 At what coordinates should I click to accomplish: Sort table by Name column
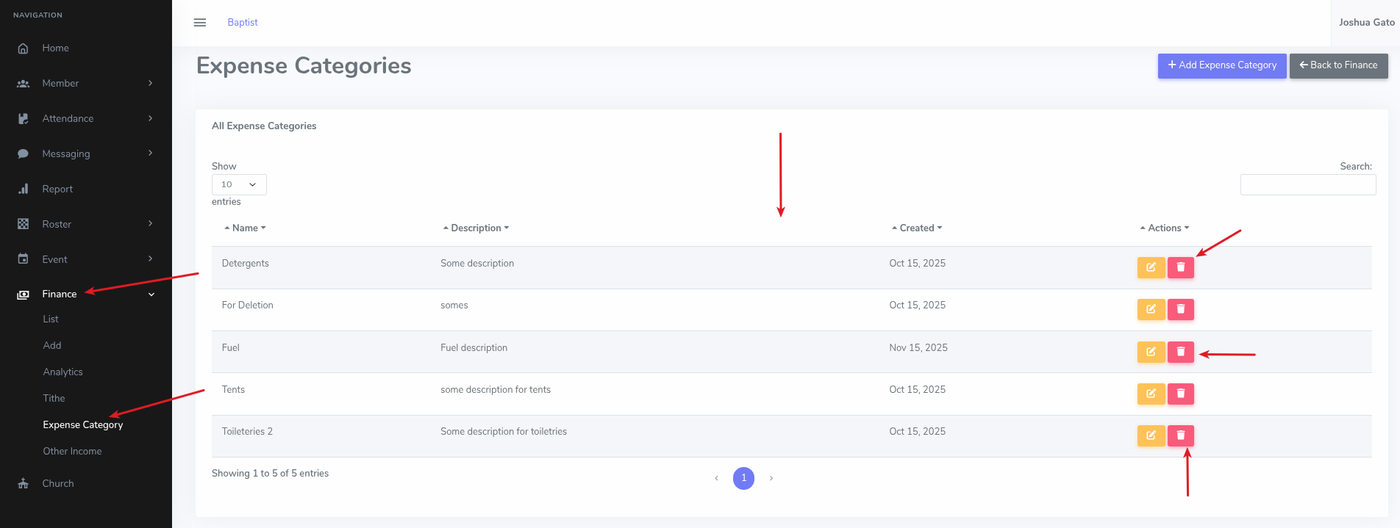pos(245,228)
